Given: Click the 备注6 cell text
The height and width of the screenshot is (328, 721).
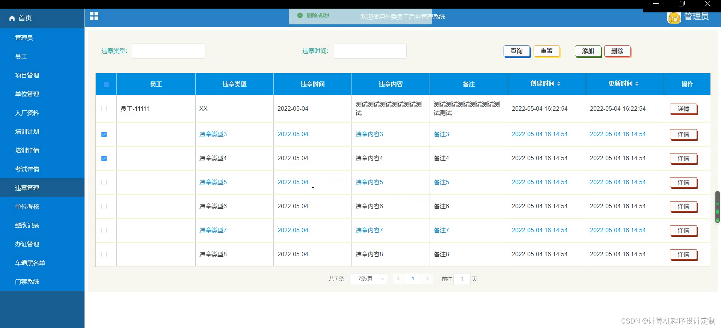Looking at the screenshot, I should pos(441,206).
